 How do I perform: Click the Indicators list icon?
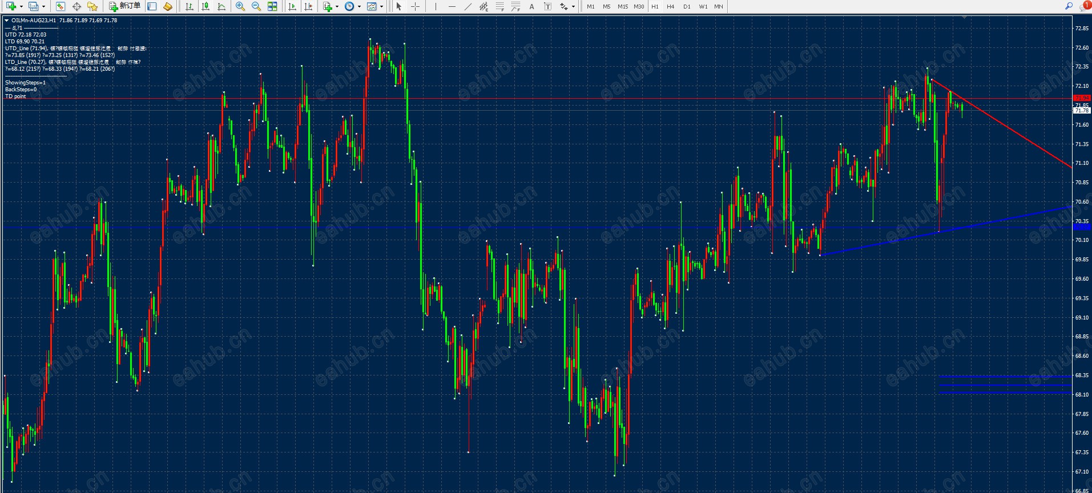(328, 6)
